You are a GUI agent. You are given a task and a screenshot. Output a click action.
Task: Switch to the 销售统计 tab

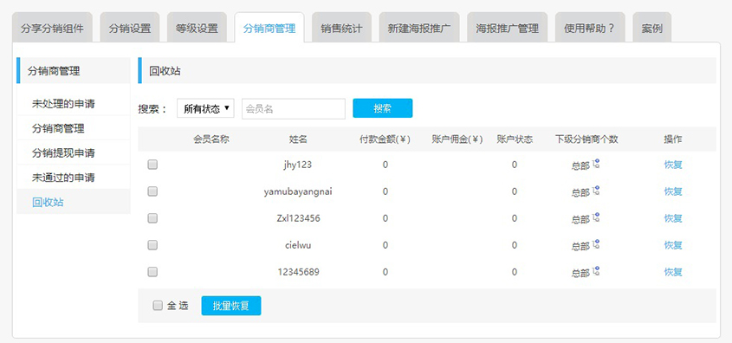(341, 28)
